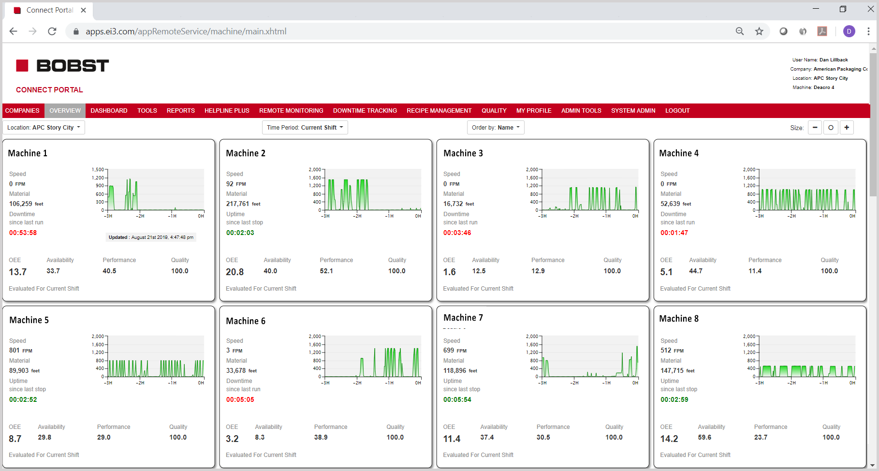Click the Logout link
879x471 pixels.
(677, 111)
